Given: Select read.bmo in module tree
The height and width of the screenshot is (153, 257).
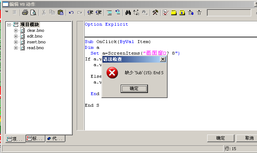Looking at the screenshot, I should (x=35, y=48).
